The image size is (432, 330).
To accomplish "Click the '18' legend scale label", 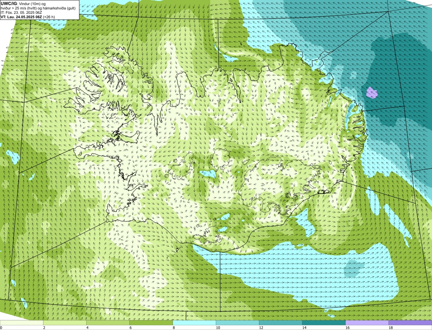I will (x=391, y=328).
